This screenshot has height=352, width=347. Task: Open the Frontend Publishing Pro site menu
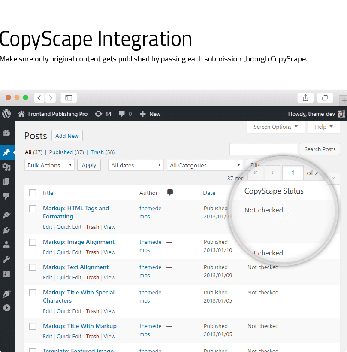click(58, 114)
